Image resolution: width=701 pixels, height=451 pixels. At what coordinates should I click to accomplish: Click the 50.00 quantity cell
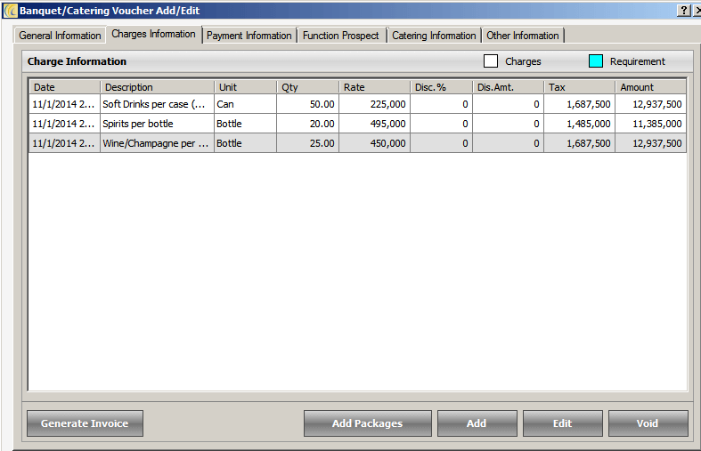[307, 104]
